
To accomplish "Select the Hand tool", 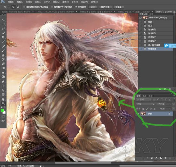I will [x=3, y=99].
